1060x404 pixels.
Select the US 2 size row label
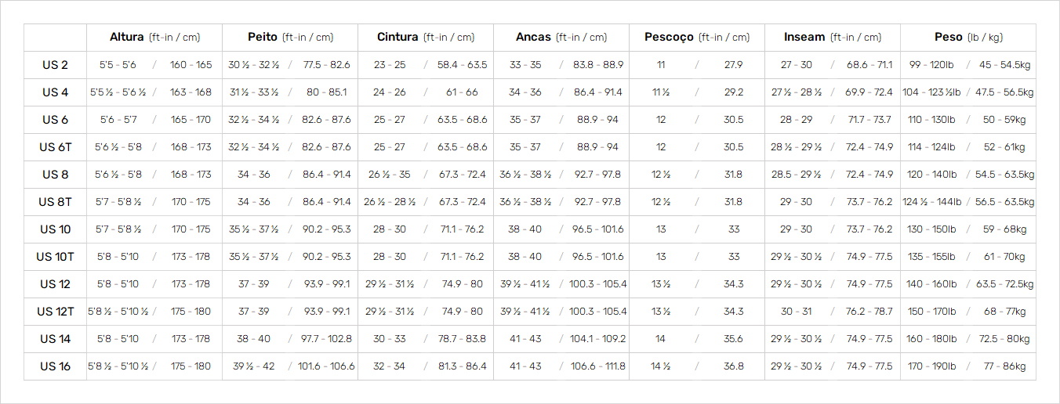click(55, 65)
